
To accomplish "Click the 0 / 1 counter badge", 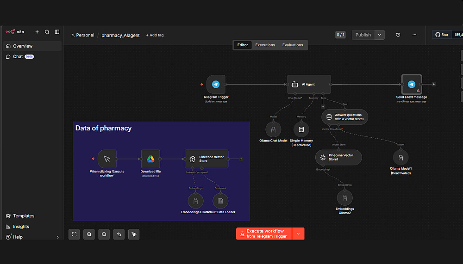I will (340, 35).
